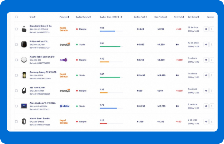Click the %68 BuyBox rate progress bar
The height and width of the screenshot is (144, 224).
(111, 31)
